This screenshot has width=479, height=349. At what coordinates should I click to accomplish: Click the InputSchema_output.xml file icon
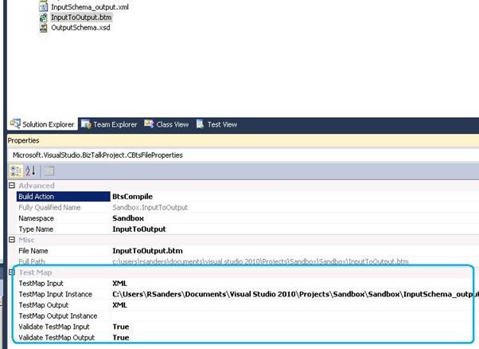click(44, 6)
